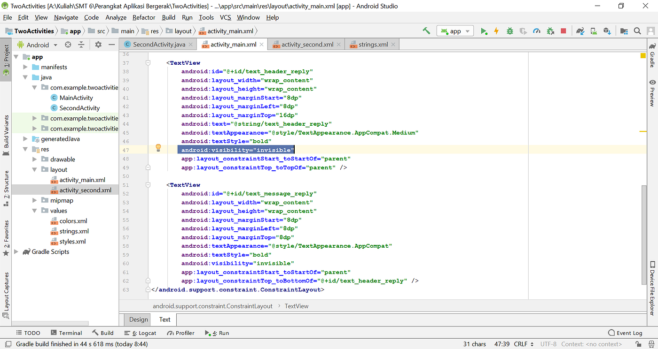The image size is (658, 349).
Task: Expand the generatedJava folder
Action: (x=25, y=139)
